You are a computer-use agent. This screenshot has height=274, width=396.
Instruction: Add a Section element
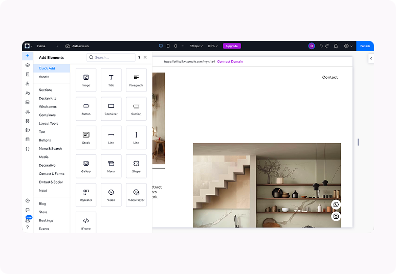click(136, 109)
